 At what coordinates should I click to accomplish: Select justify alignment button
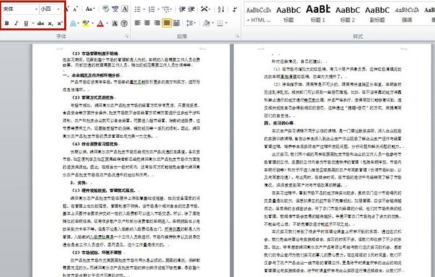(x=167, y=24)
